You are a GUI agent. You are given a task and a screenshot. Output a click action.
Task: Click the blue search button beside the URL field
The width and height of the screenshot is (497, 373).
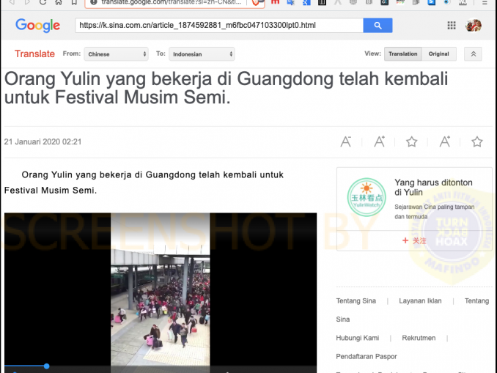point(378,26)
